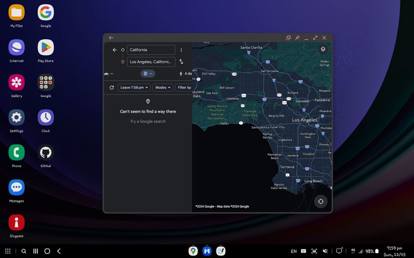Select the motorcycle travel mode
Image resolution: width=414 pixels, height=258 pixels.
[109, 74]
